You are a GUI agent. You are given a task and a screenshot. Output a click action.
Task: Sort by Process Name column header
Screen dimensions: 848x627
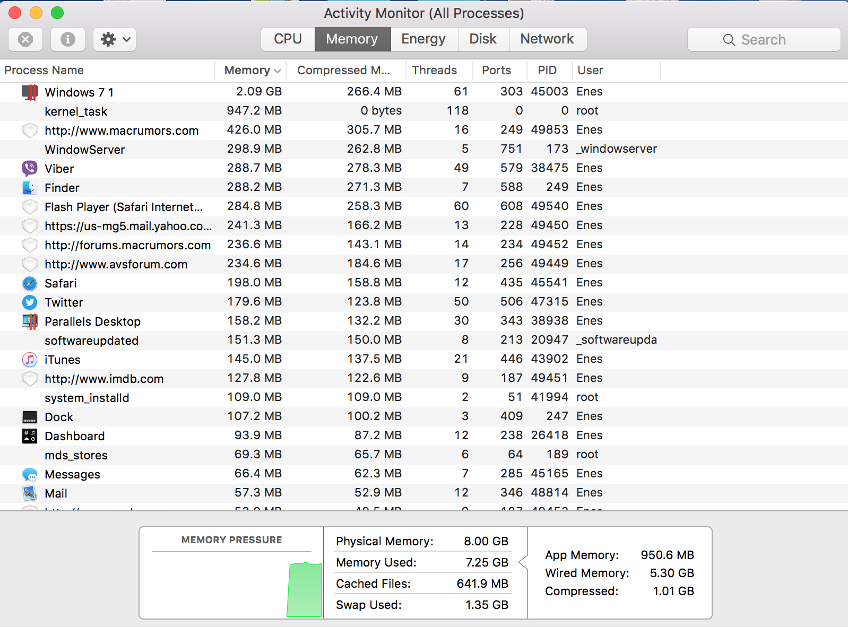(x=107, y=70)
